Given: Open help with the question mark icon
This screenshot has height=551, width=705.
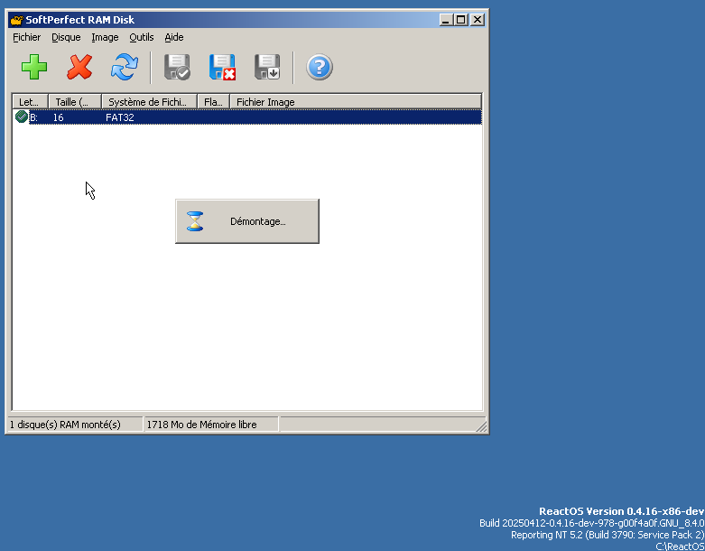Looking at the screenshot, I should click(320, 67).
